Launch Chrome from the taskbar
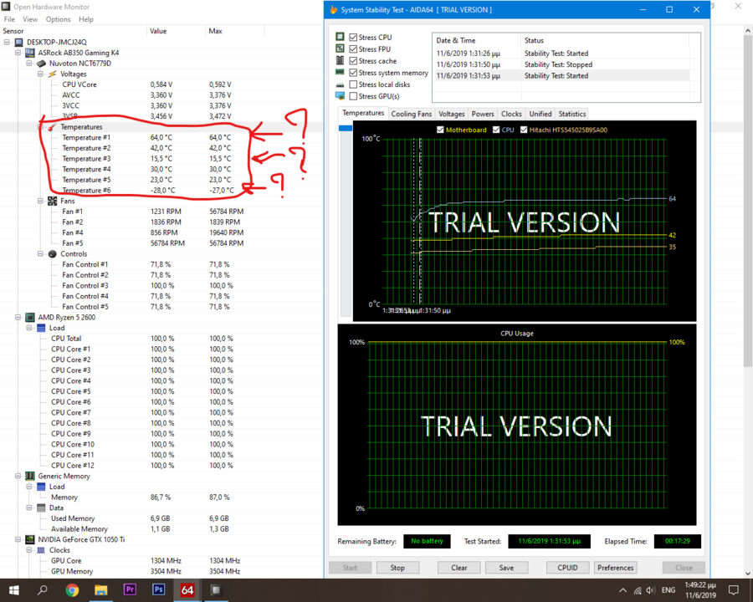The height and width of the screenshot is (602, 753). coord(72,590)
